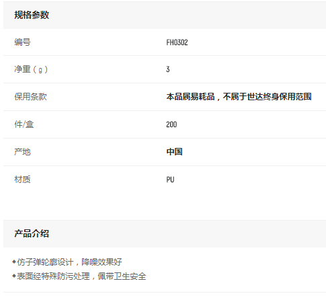Click the phrase 降噪效果好
Image resolution: width=326 pixels, height=304 pixels.
(x=101, y=262)
